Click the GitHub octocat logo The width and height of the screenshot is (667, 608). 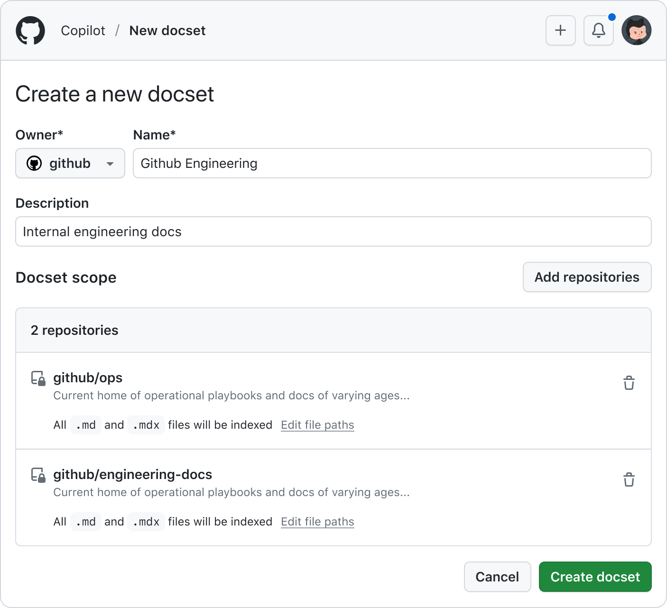point(30,30)
